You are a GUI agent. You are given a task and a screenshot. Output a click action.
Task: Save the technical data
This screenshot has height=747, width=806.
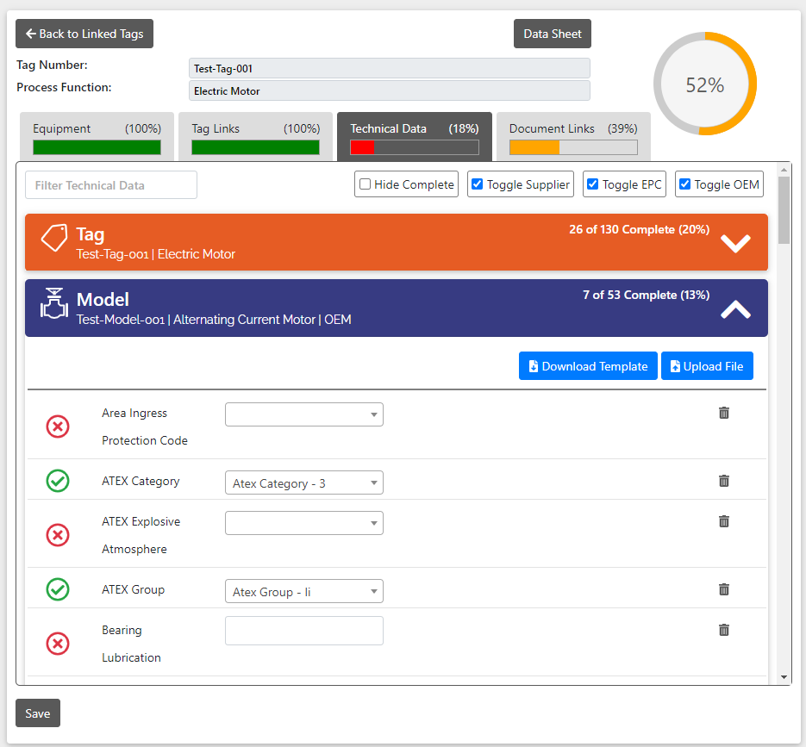(38, 713)
